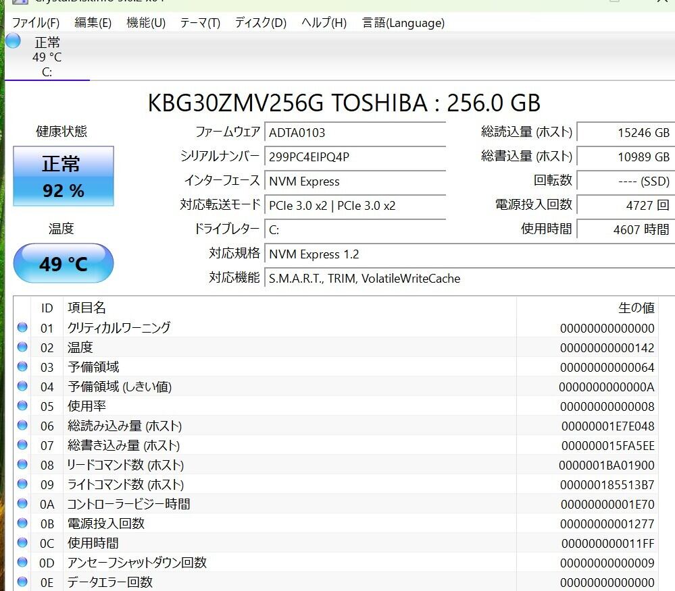This screenshot has height=591, width=675.
Task: Select the 総書き込み量 (ホスト) attribute name
Action: 124,445
